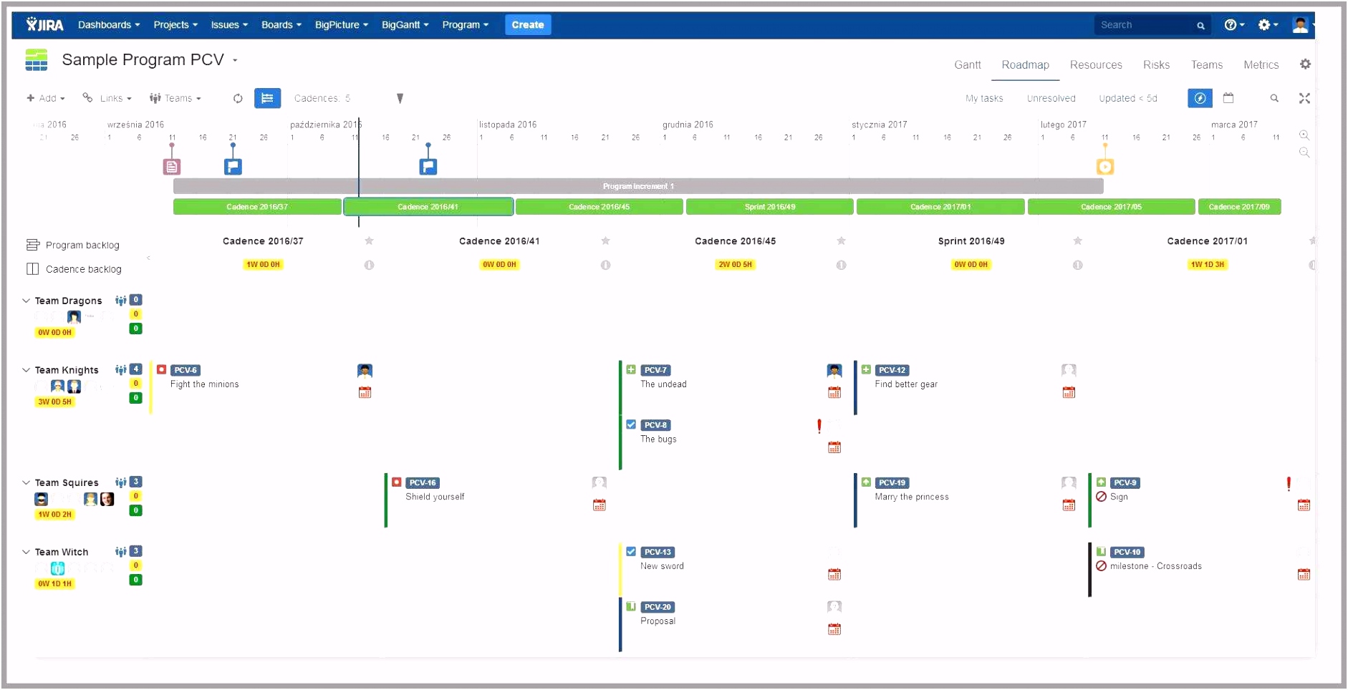Open the help menu icon
Screen dimensions: 1348x690
[1233, 24]
